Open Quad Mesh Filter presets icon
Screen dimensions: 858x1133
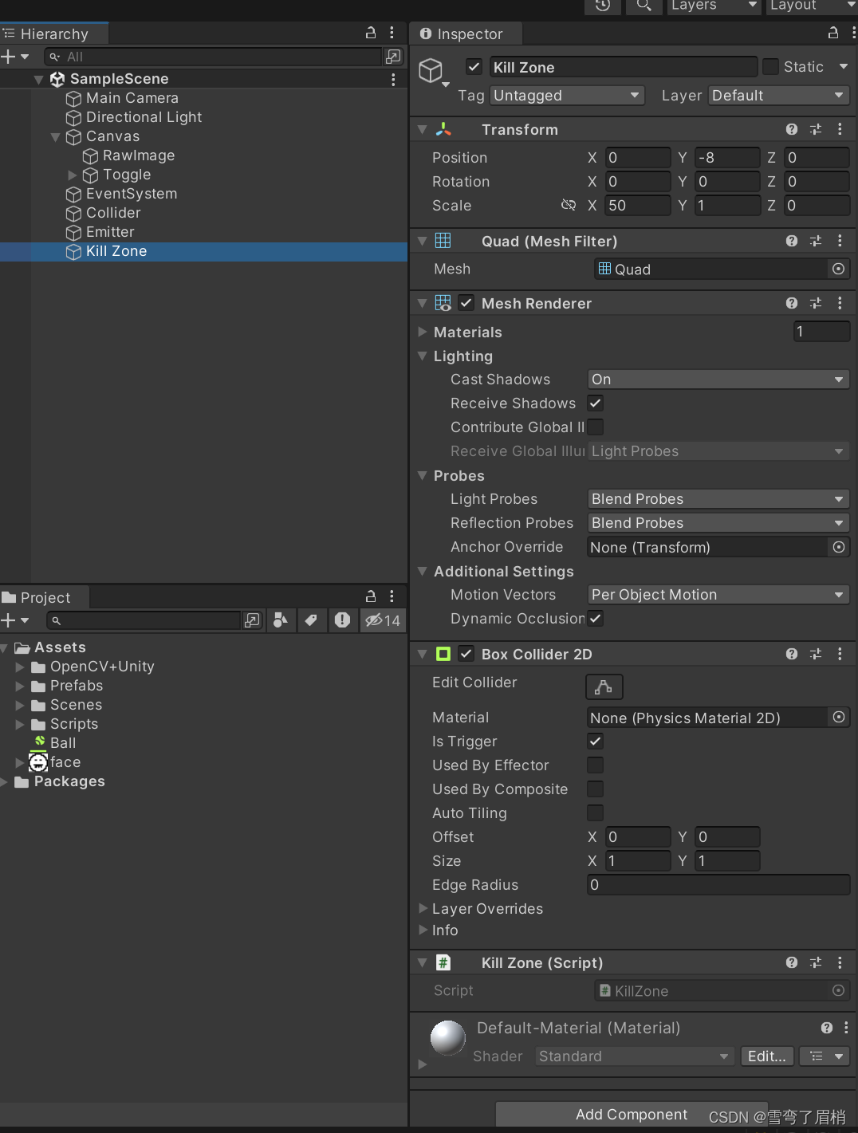(816, 241)
